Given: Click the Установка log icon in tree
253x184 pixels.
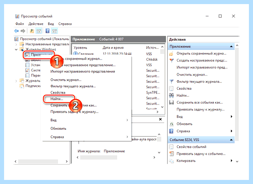Looking at the screenshot, I should coord(27,65).
